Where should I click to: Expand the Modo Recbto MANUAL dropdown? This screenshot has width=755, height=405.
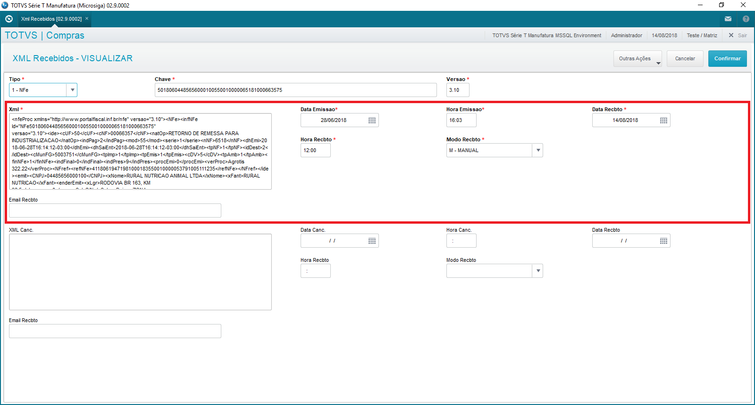(537, 151)
